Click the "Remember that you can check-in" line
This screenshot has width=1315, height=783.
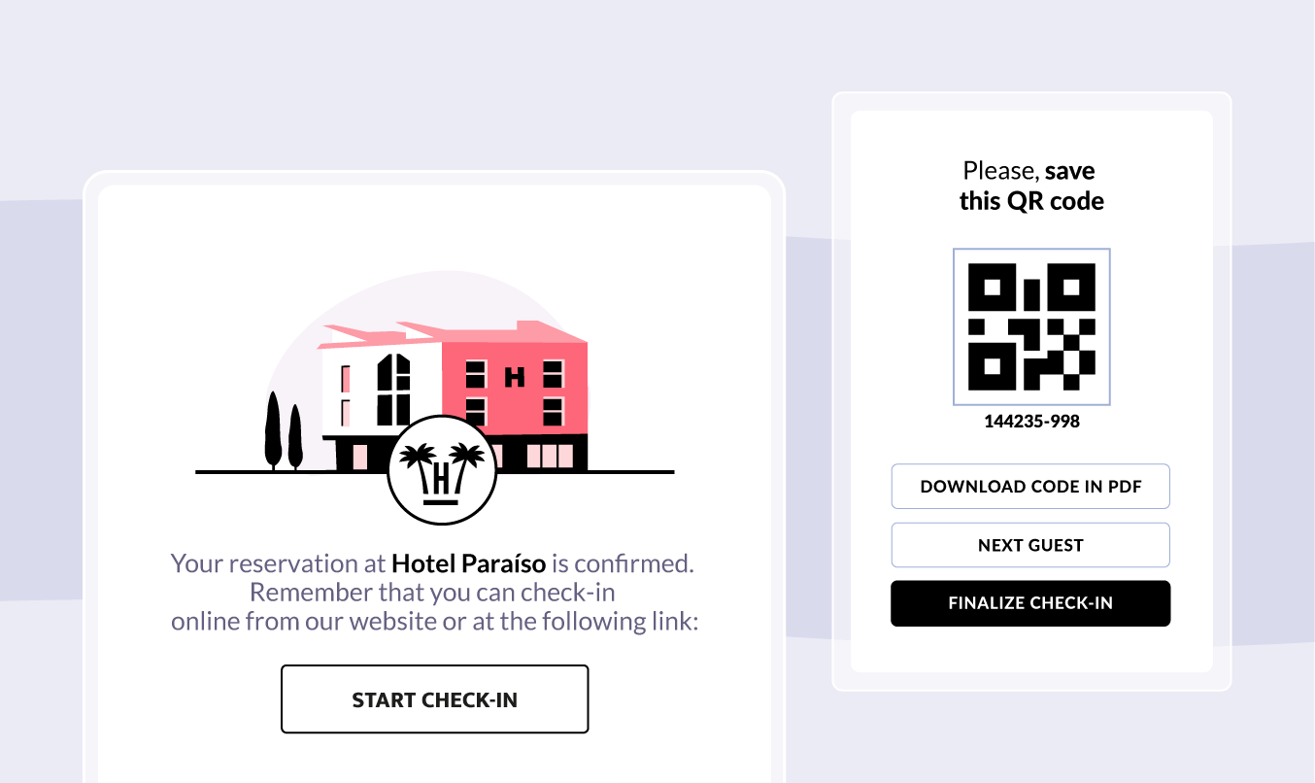pos(432,593)
